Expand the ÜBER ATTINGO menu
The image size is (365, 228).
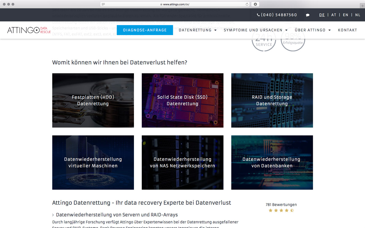(x=313, y=30)
